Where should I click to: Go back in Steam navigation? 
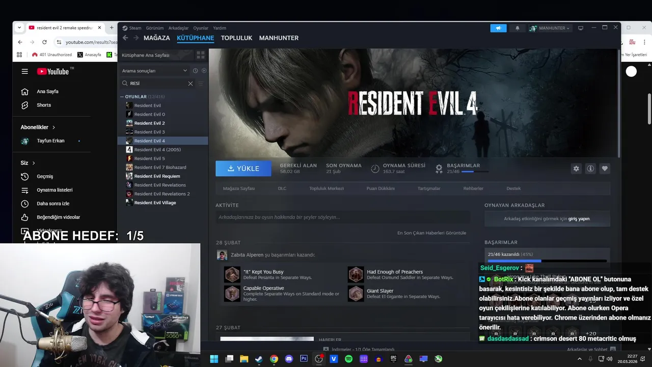pos(125,38)
